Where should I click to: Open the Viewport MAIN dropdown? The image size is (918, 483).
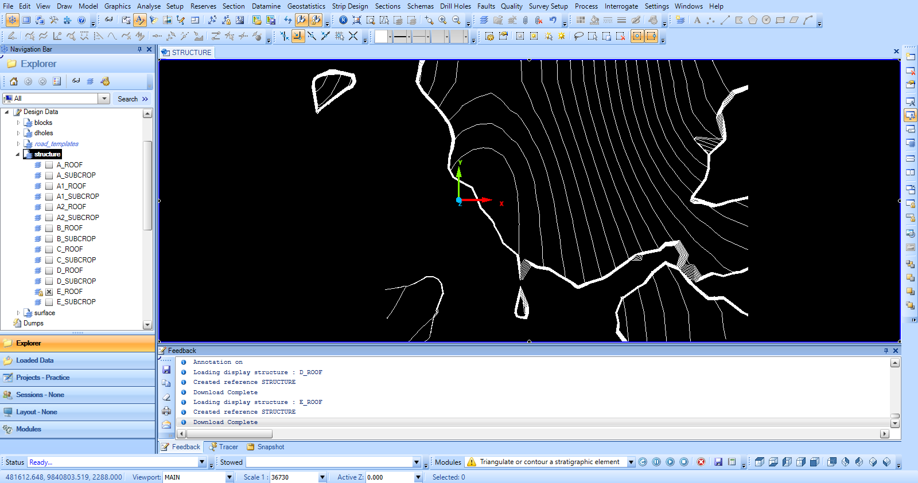[229, 477]
